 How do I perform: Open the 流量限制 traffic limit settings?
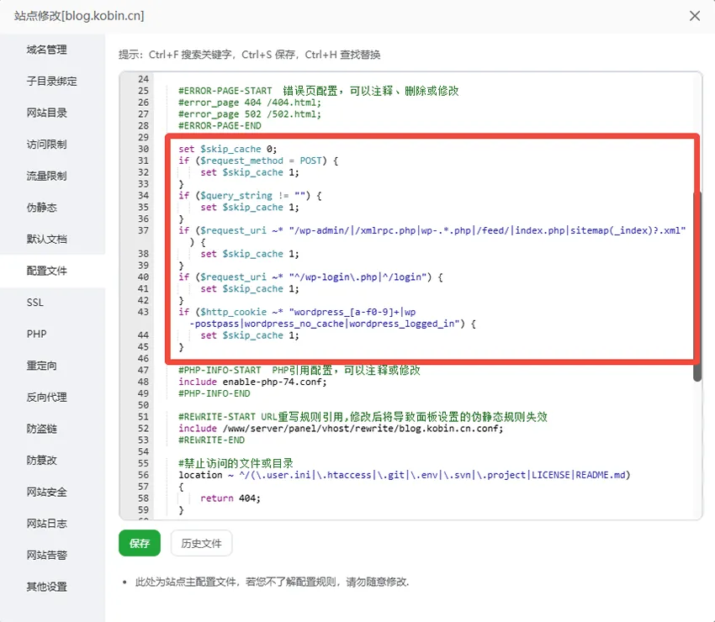pos(49,176)
